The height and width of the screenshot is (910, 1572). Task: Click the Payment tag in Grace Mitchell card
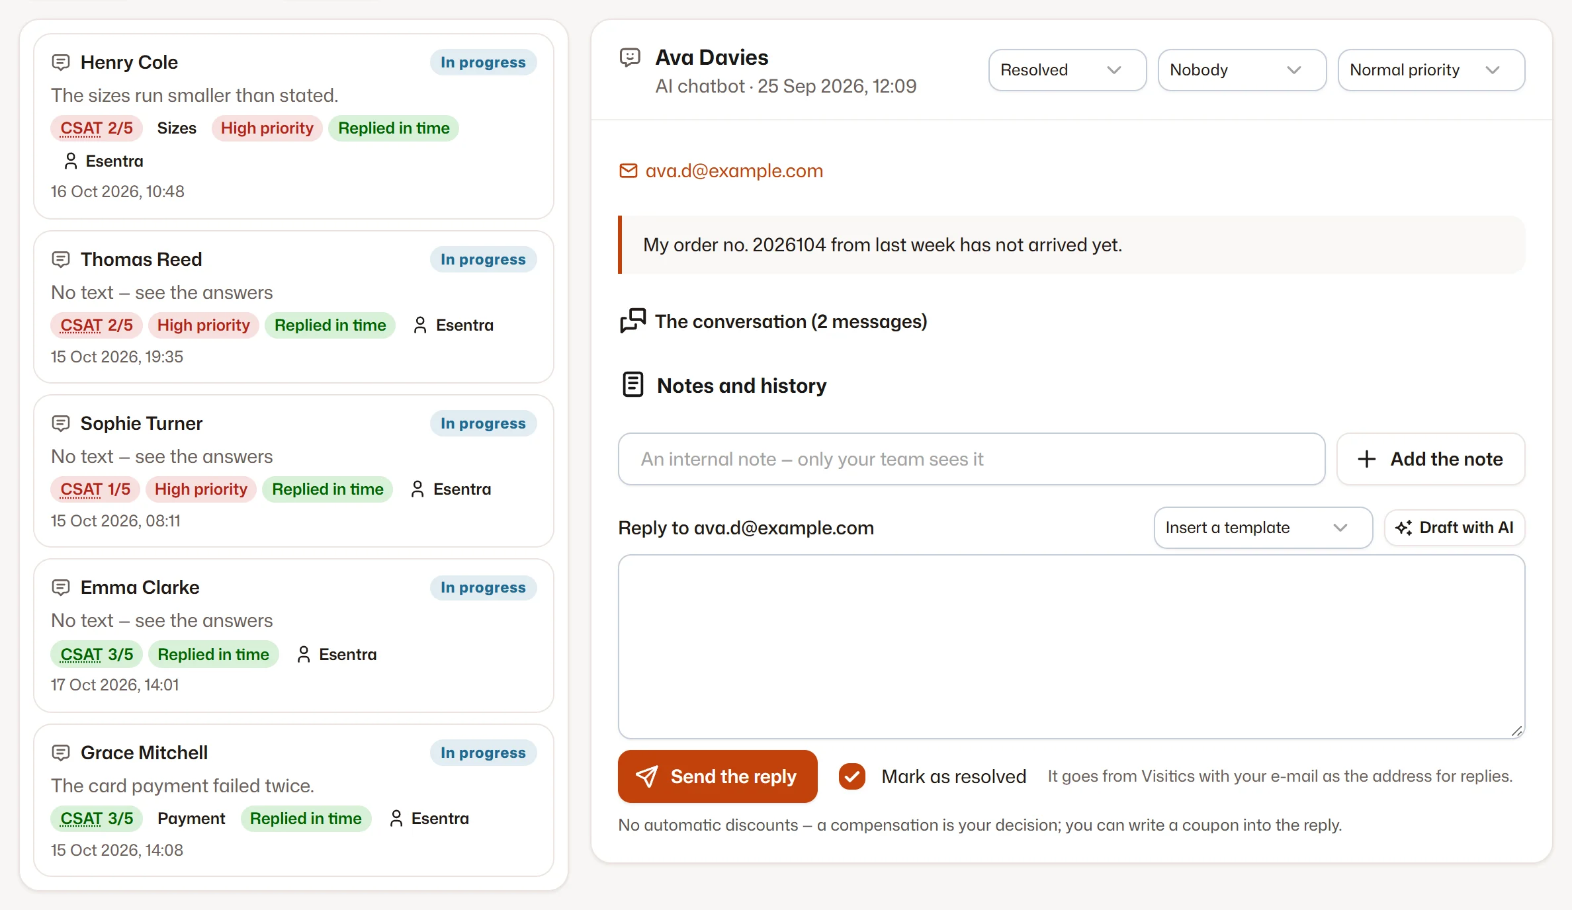tap(191, 819)
